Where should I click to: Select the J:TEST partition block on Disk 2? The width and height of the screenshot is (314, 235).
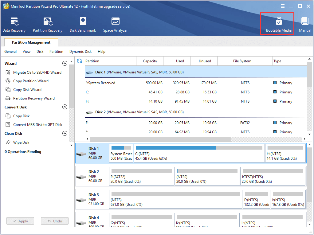click(x=273, y=176)
